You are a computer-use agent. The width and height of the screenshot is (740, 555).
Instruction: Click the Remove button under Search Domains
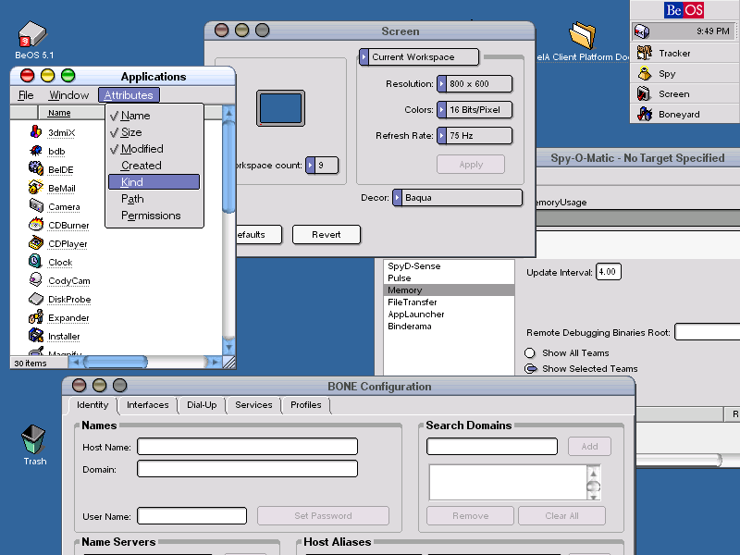471,516
